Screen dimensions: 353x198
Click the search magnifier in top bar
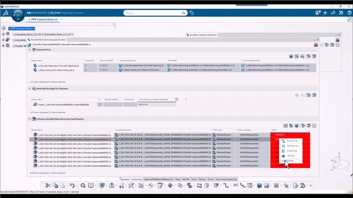tap(183, 13)
